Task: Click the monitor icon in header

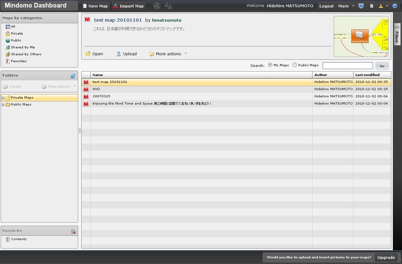Action: click(x=361, y=6)
